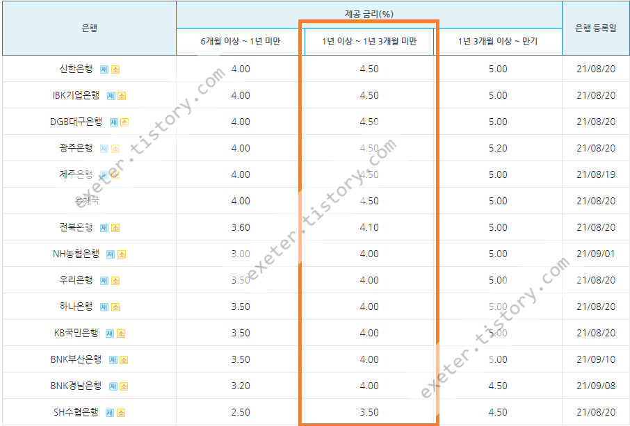Click the blue 재 badge beside 신한은행

tap(104, 69)
